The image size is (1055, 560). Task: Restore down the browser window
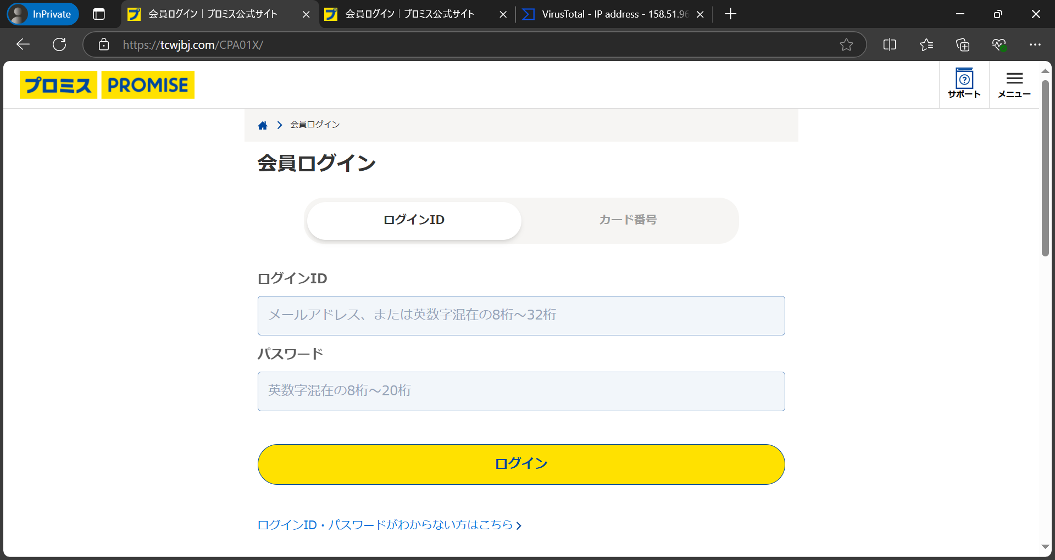pos(998,14)
